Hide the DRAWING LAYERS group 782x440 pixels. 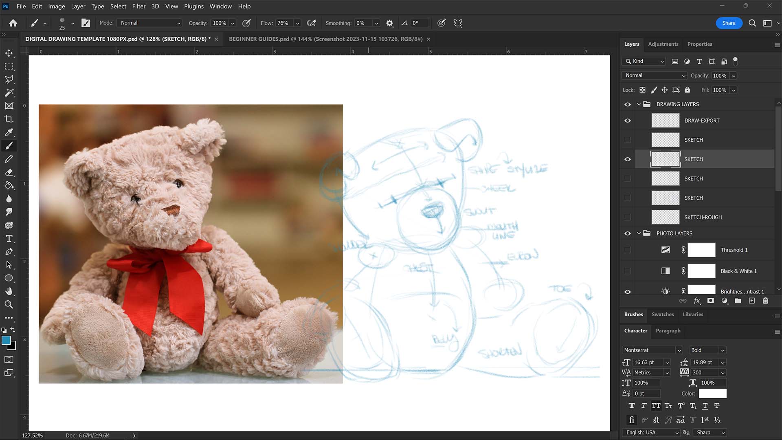tap(627, 104)
